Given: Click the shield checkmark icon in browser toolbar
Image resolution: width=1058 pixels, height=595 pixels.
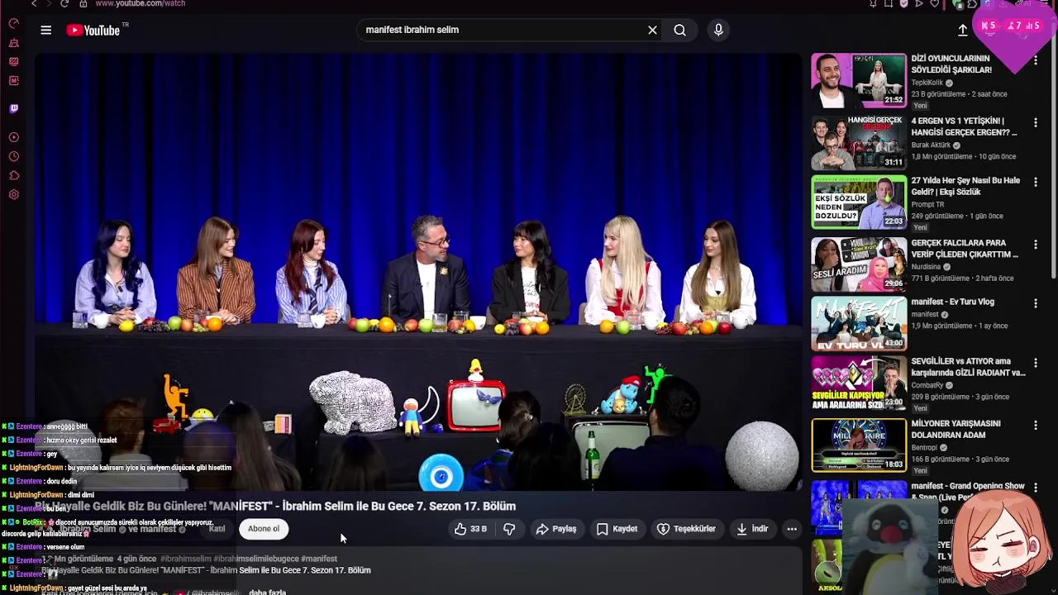Looking at the screenshot, I should click(x=903, y=3).
